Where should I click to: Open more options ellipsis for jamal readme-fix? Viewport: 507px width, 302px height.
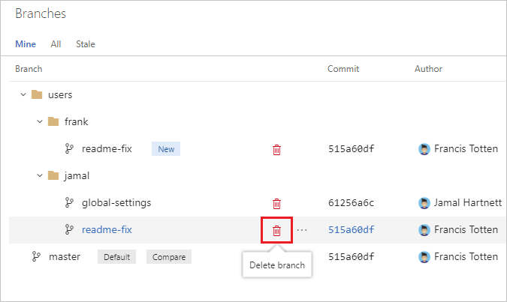[302, 230]
